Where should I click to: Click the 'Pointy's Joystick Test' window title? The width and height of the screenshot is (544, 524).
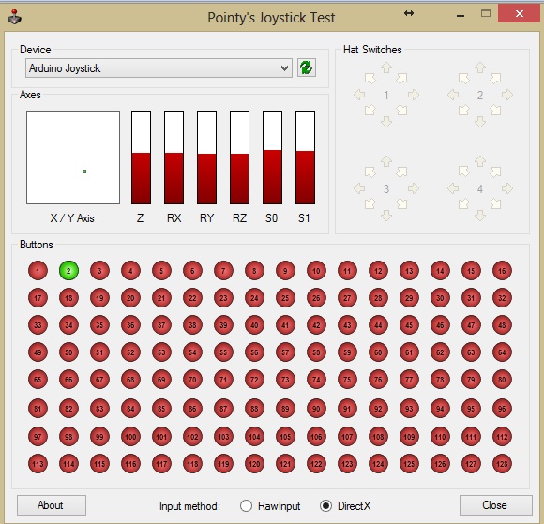271,17
